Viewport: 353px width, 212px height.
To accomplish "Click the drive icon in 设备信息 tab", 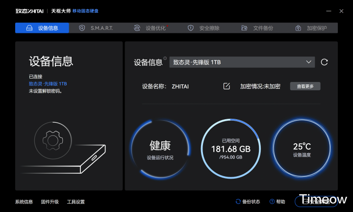I will point(29,28).
